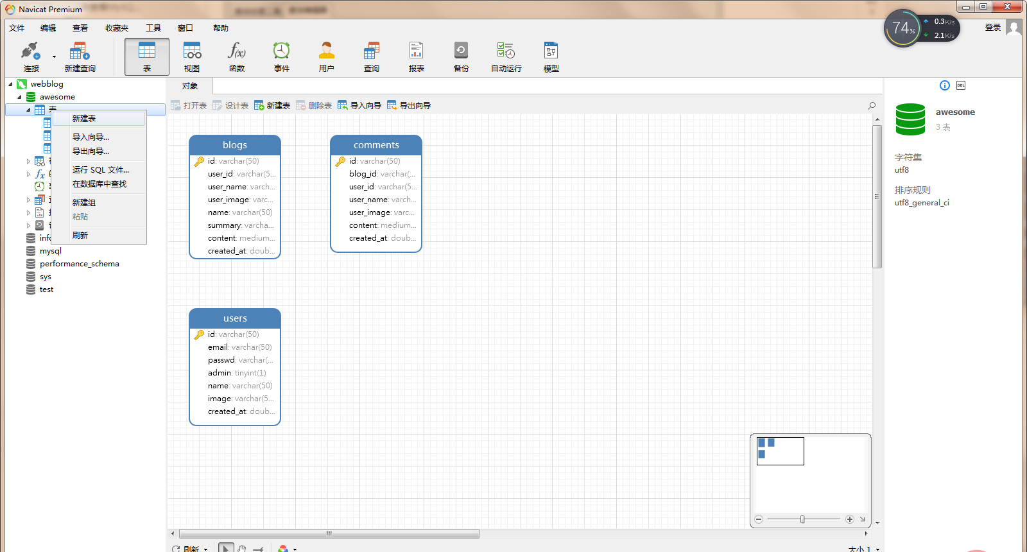Click the primary key icon in comments table

[340, 161]
